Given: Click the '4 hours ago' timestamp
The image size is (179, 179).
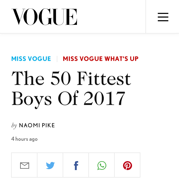Looking at the screenshot, I should tap(24, 139).
